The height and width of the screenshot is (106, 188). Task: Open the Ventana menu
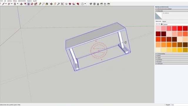[29, 1]
